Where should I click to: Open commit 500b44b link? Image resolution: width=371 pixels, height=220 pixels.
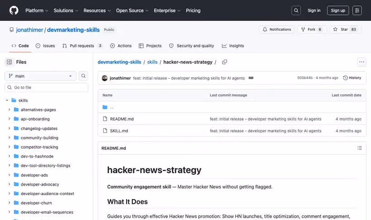(x=305, y=78)
